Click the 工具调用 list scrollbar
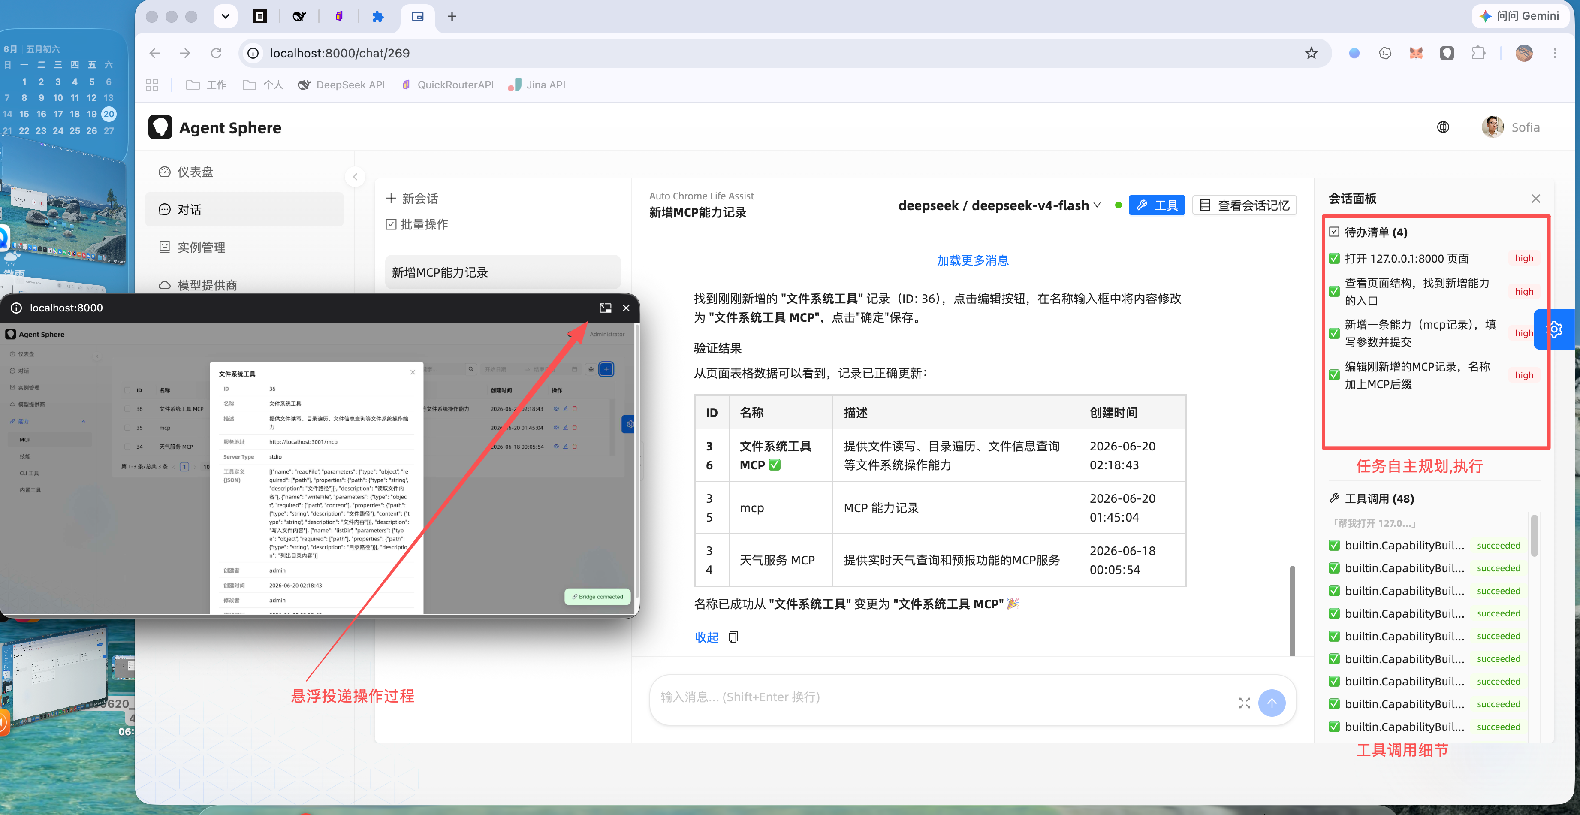Screen dimensions: 1580x815 coord(1534,535)
